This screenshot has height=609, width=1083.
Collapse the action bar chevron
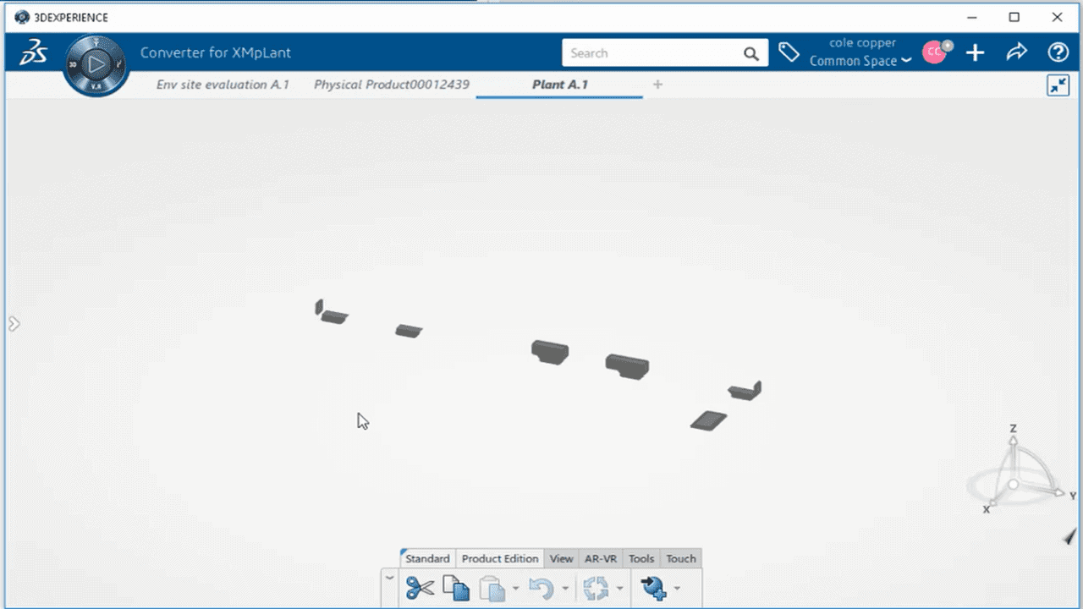click(389, 578)
